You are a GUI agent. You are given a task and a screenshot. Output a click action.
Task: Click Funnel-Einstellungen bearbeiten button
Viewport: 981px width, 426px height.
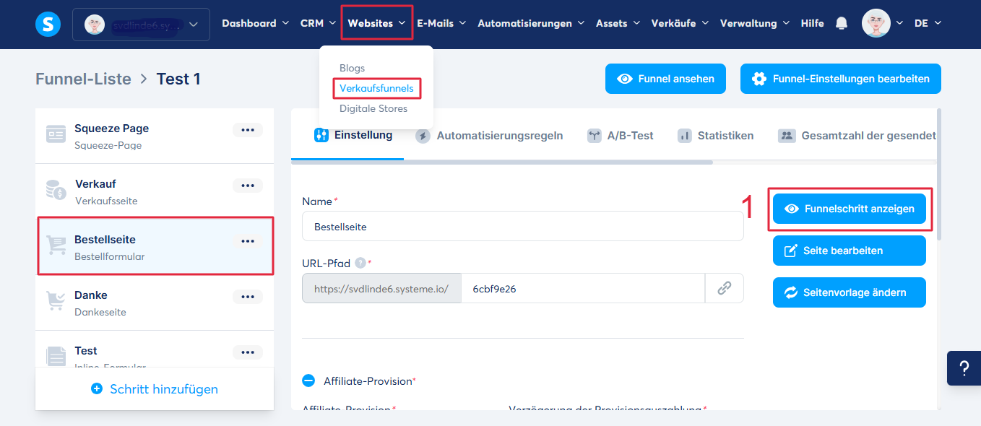pos(841,79)
